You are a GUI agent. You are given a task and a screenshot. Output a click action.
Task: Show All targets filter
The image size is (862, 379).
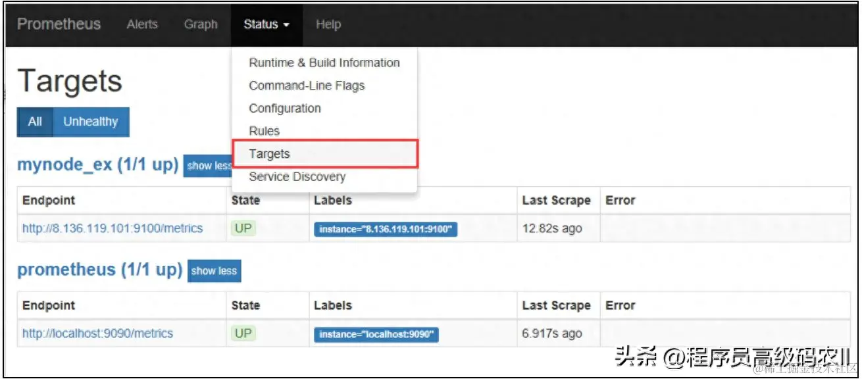pos(35,122)
